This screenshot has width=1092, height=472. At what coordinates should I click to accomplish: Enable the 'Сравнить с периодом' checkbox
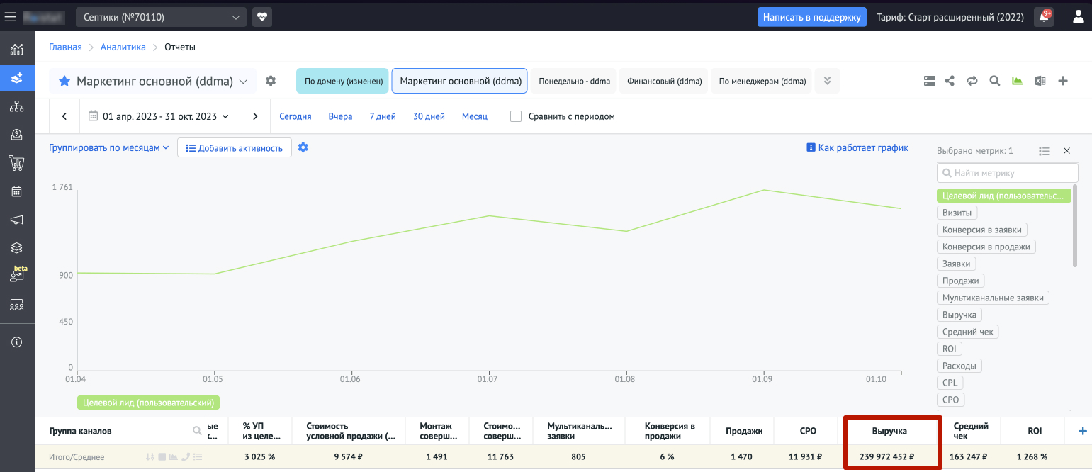point(516,116)
